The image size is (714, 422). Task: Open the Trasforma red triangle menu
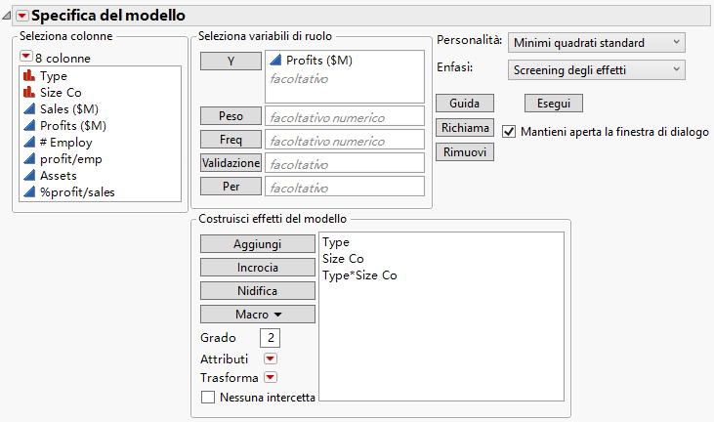(270, 377)
